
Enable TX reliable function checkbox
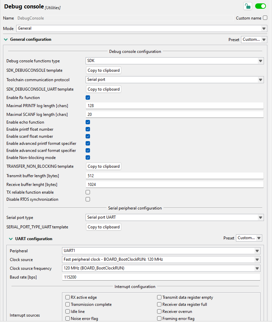point(88,192)
